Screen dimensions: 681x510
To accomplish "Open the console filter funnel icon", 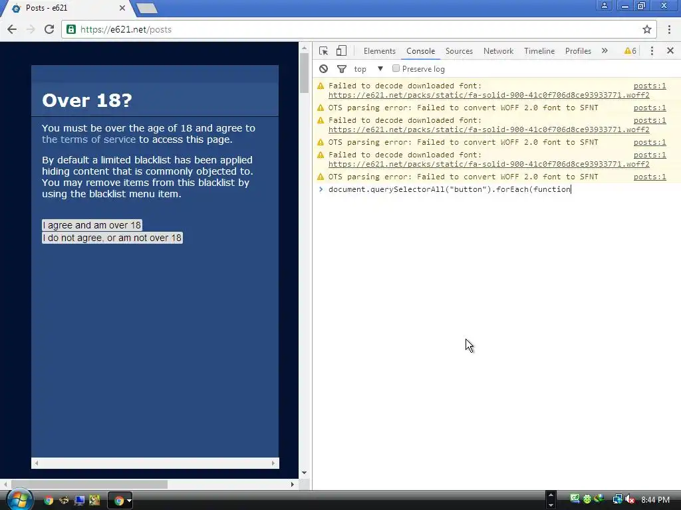I will coord(342,69).
